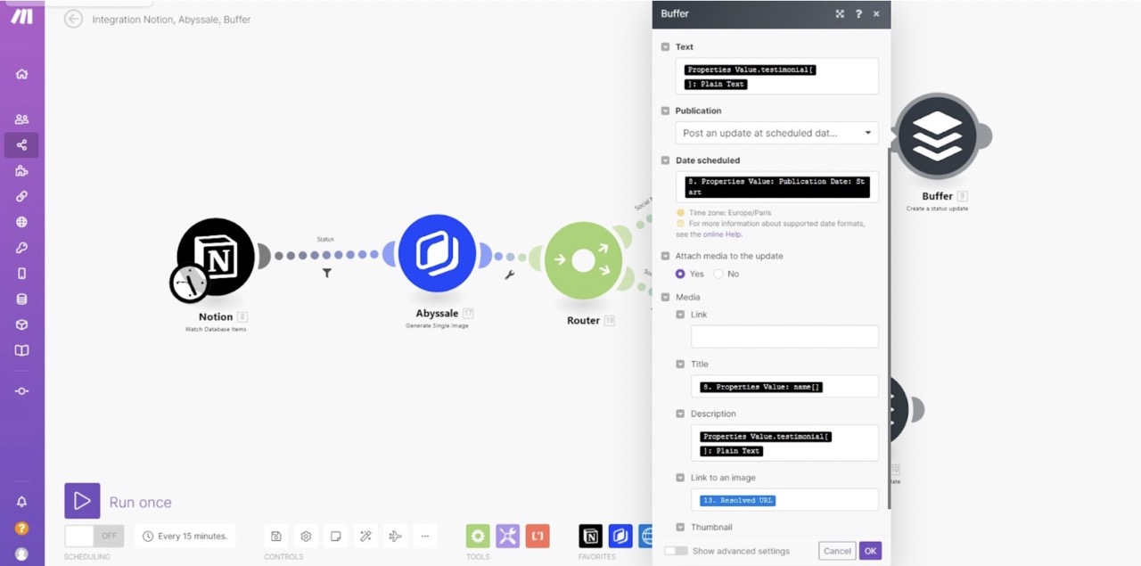The image size is (1141, 566).
Task: Toggle the scheduling OFF switch
Action: tap(94, 536)
